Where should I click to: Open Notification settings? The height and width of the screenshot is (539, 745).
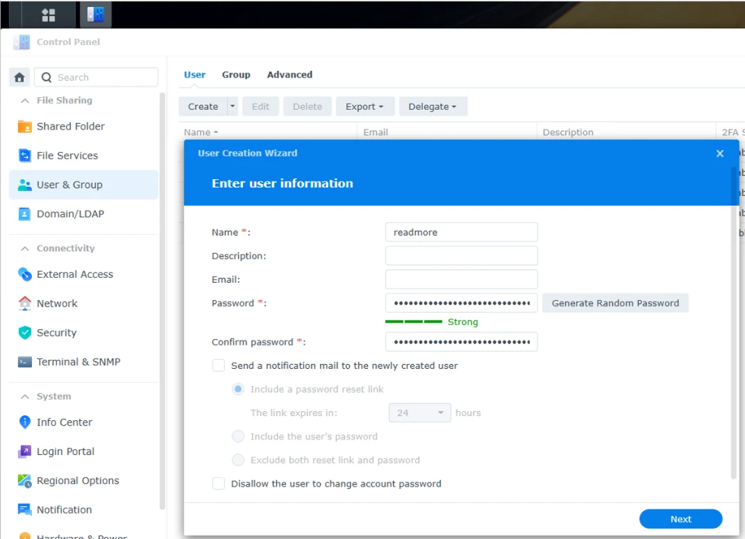pos(83,510)
